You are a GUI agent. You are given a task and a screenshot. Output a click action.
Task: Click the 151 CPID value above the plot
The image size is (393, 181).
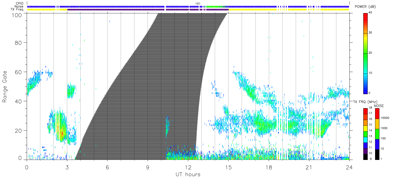coord(198,4)
